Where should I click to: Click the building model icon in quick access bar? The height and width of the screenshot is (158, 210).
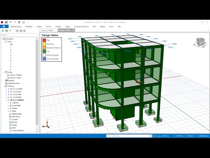[19, 22]
